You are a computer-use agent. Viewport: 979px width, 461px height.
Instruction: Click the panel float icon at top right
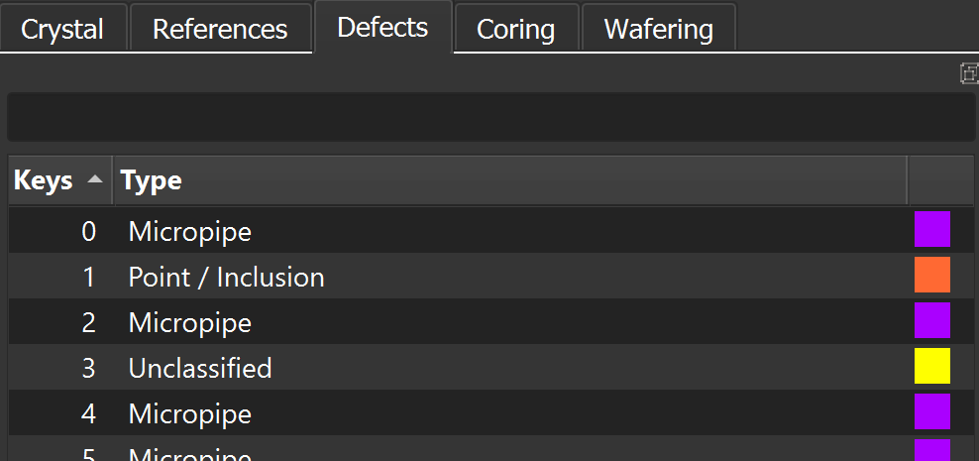click(970, 73)
